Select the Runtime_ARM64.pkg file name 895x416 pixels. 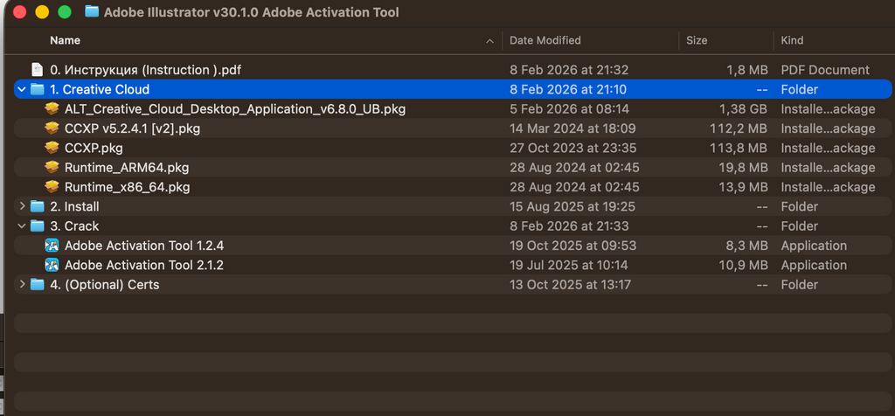(x=127, y=167)
